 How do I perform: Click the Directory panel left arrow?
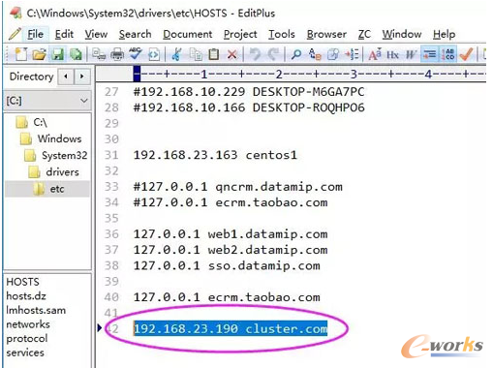click(66, 77)
